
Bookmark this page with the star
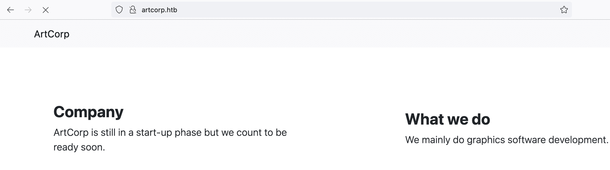click(x=564, y=10)
